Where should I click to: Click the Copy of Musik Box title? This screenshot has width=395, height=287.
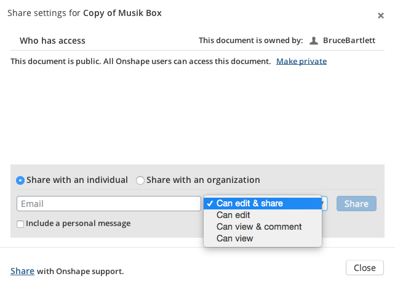(x=122, y=13)
